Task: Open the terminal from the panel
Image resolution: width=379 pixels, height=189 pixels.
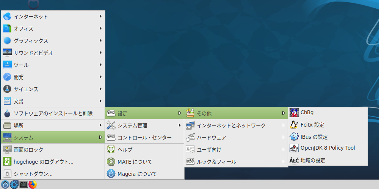Action: tap(23, 184)
